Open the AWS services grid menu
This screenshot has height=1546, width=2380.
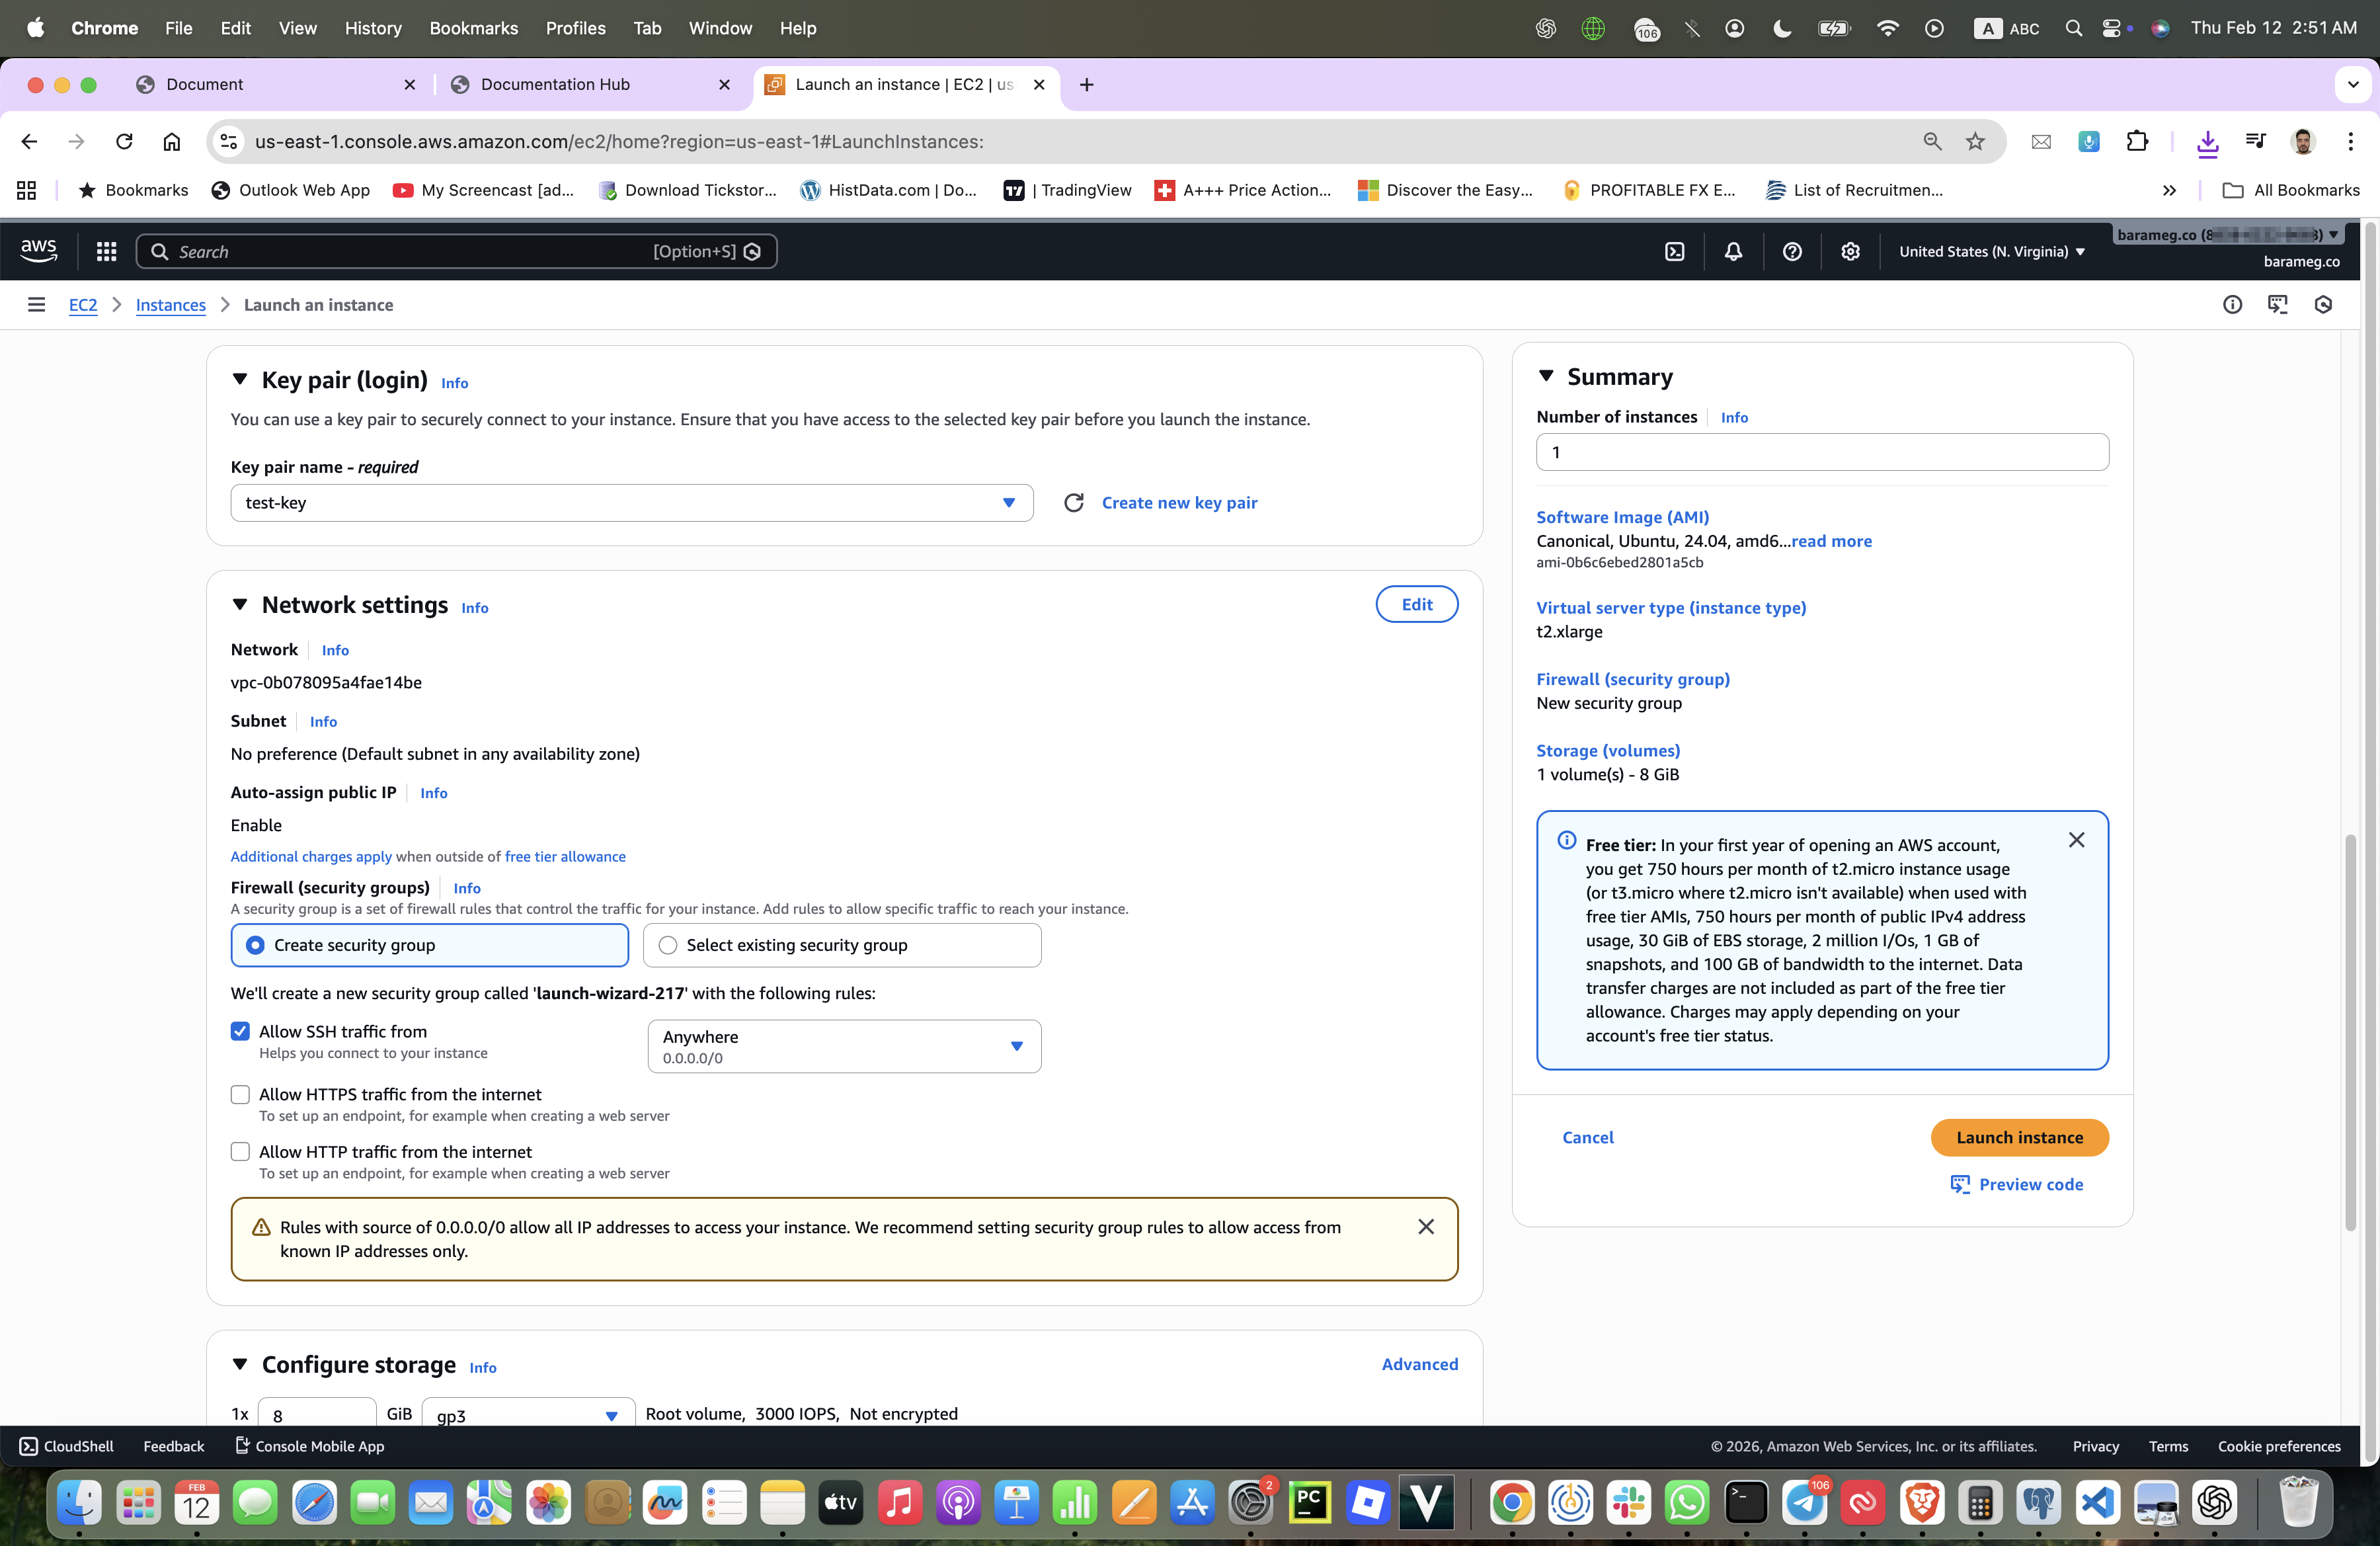[x=106, y=252]
